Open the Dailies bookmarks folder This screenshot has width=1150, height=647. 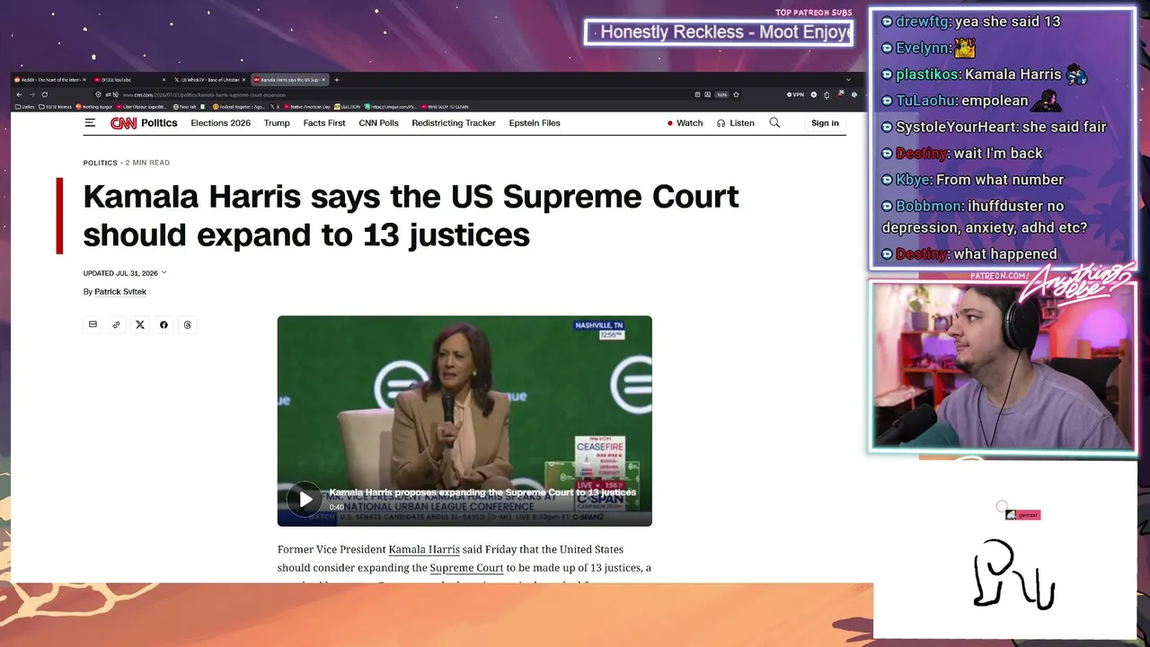[x=24, y=107]
